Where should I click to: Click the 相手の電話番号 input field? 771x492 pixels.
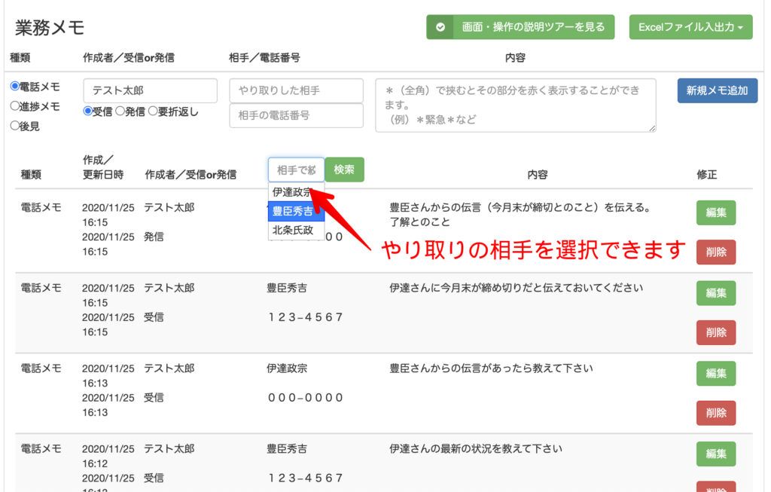pyautogui.click(x=296, y=115)
